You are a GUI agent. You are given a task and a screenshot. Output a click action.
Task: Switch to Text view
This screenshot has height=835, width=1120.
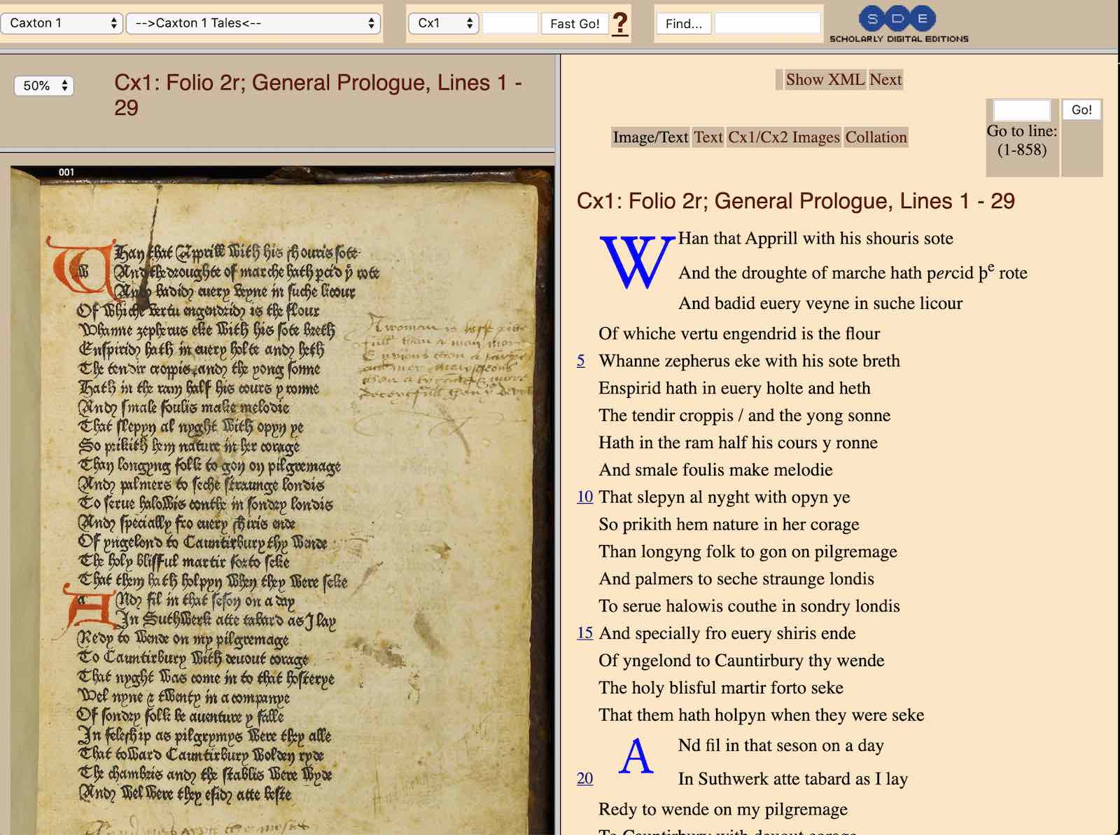[x=708, y=137]
